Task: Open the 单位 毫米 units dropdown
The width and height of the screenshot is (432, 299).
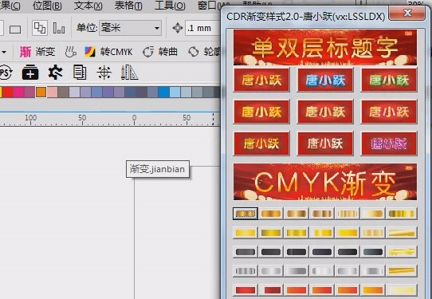Action: (x=130, y=28)
